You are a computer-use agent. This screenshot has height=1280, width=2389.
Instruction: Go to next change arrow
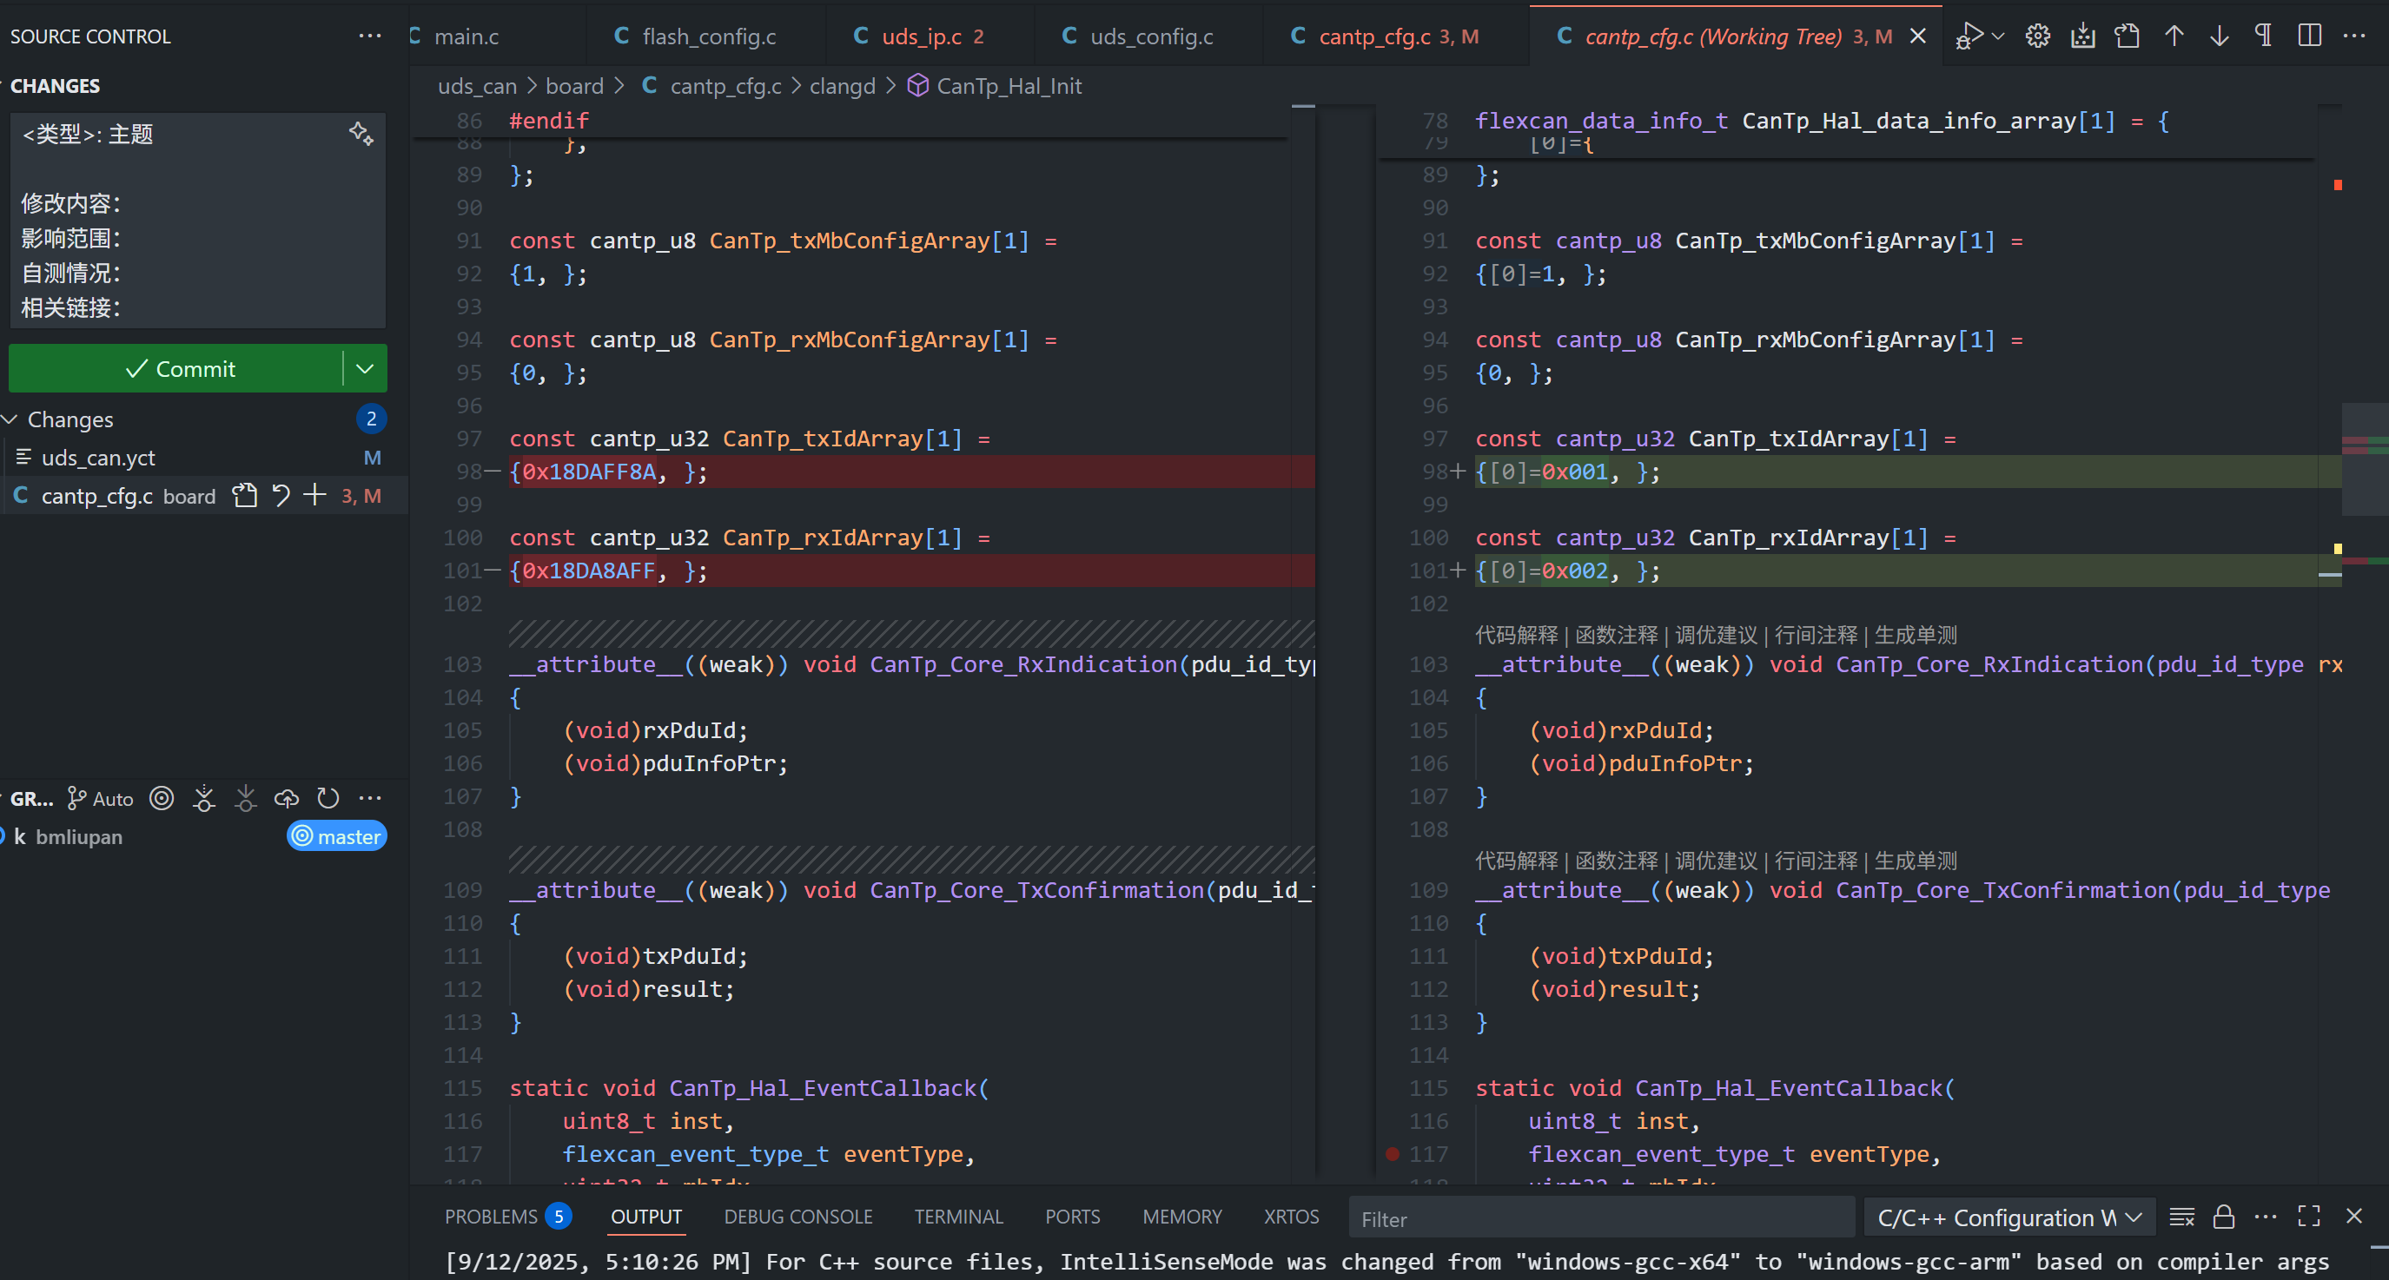2220,36
